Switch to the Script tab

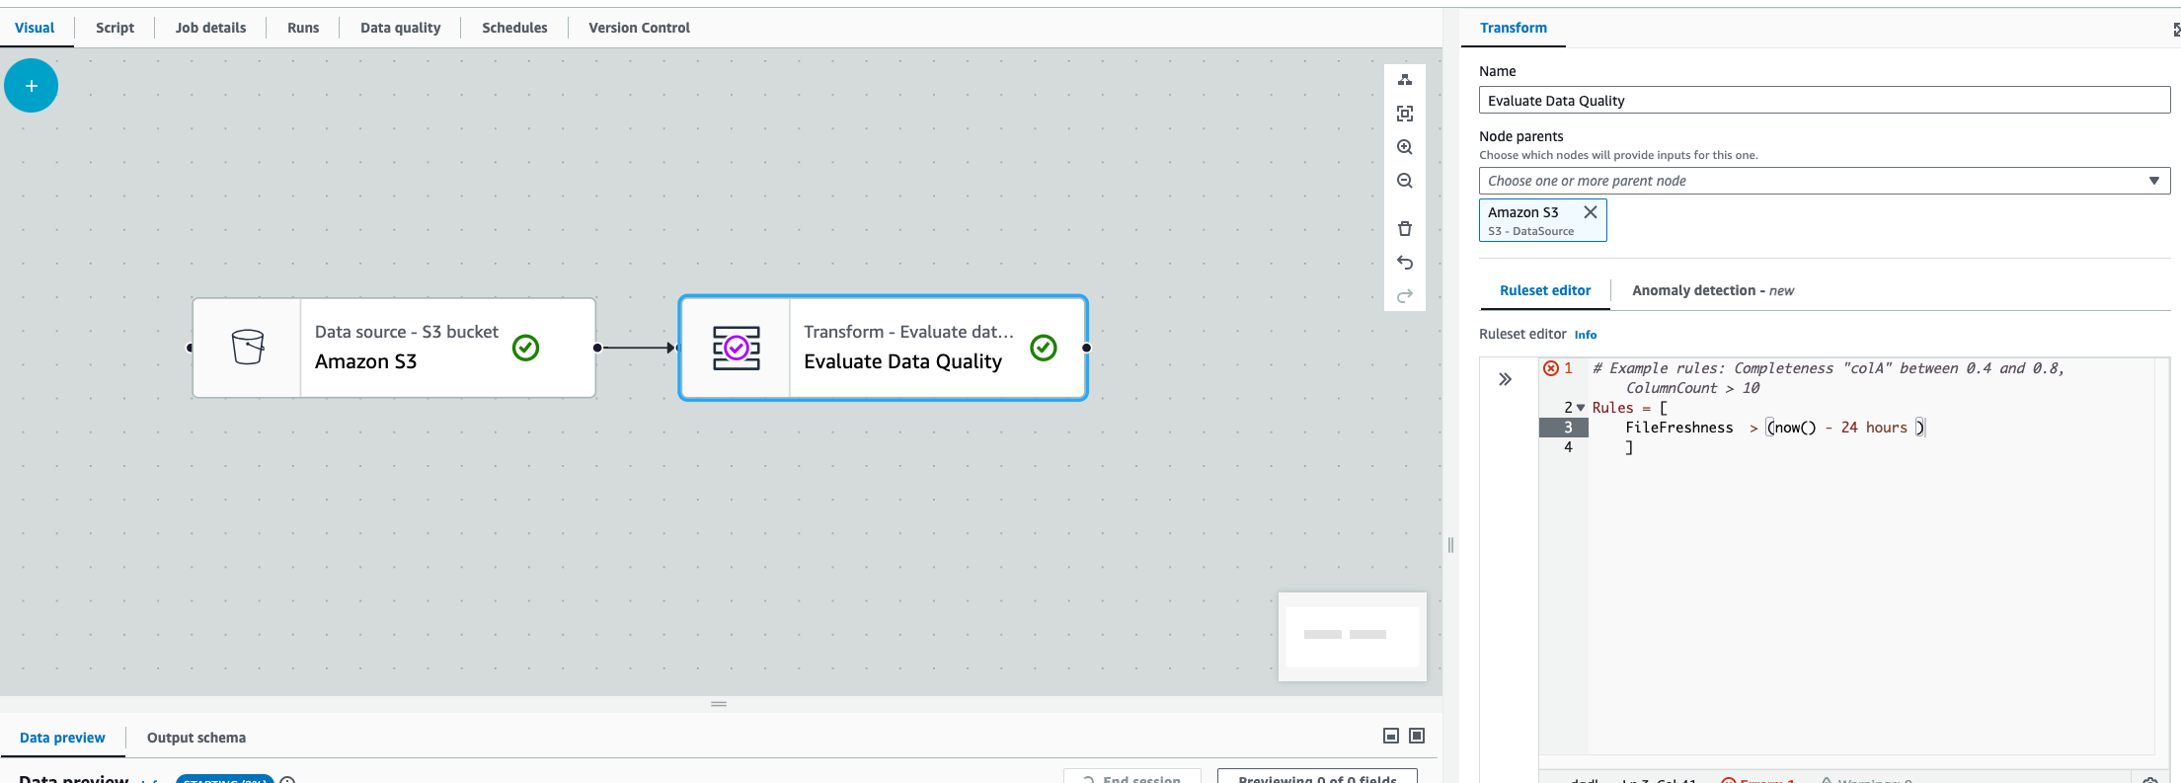[115, 28]
